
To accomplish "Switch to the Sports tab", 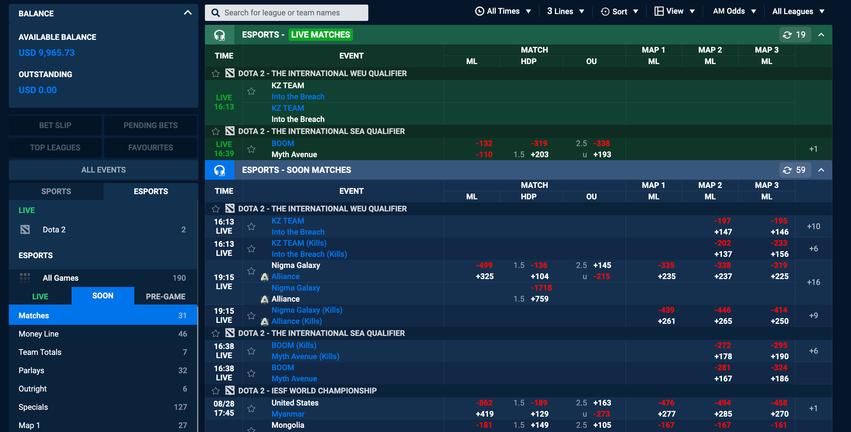I will tap(56, 191).
